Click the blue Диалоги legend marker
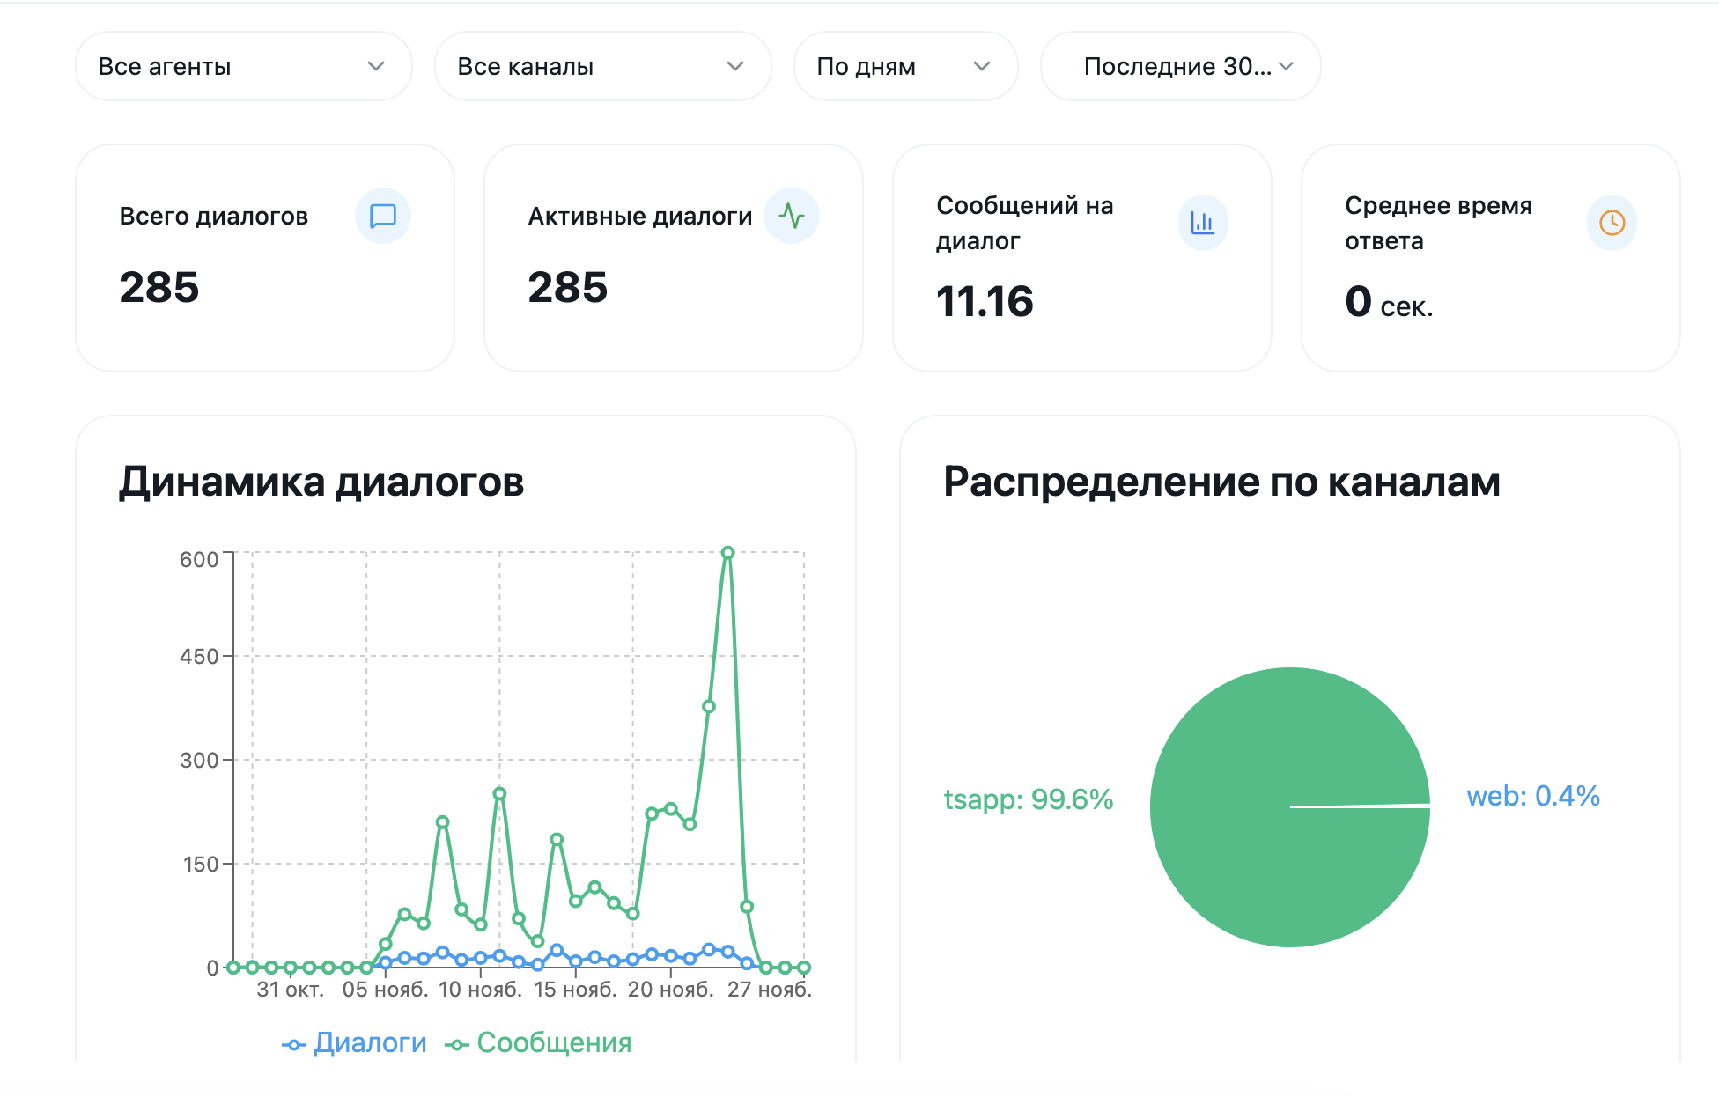This screenshot has height=1097, width=1719. (294, 1043)
